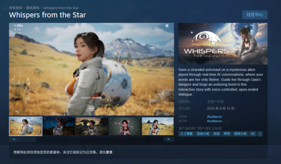This screenshot has height=164, width=281.
Task: Select the 互动小说 tag
Action: [203, 134]
